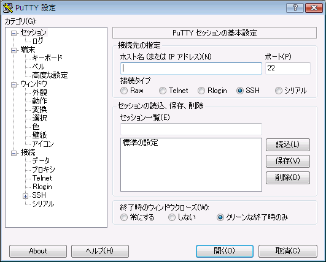Focus the host name input field
Image resolution: width=326 pixels, height=262 pixels.
point(191,69)
